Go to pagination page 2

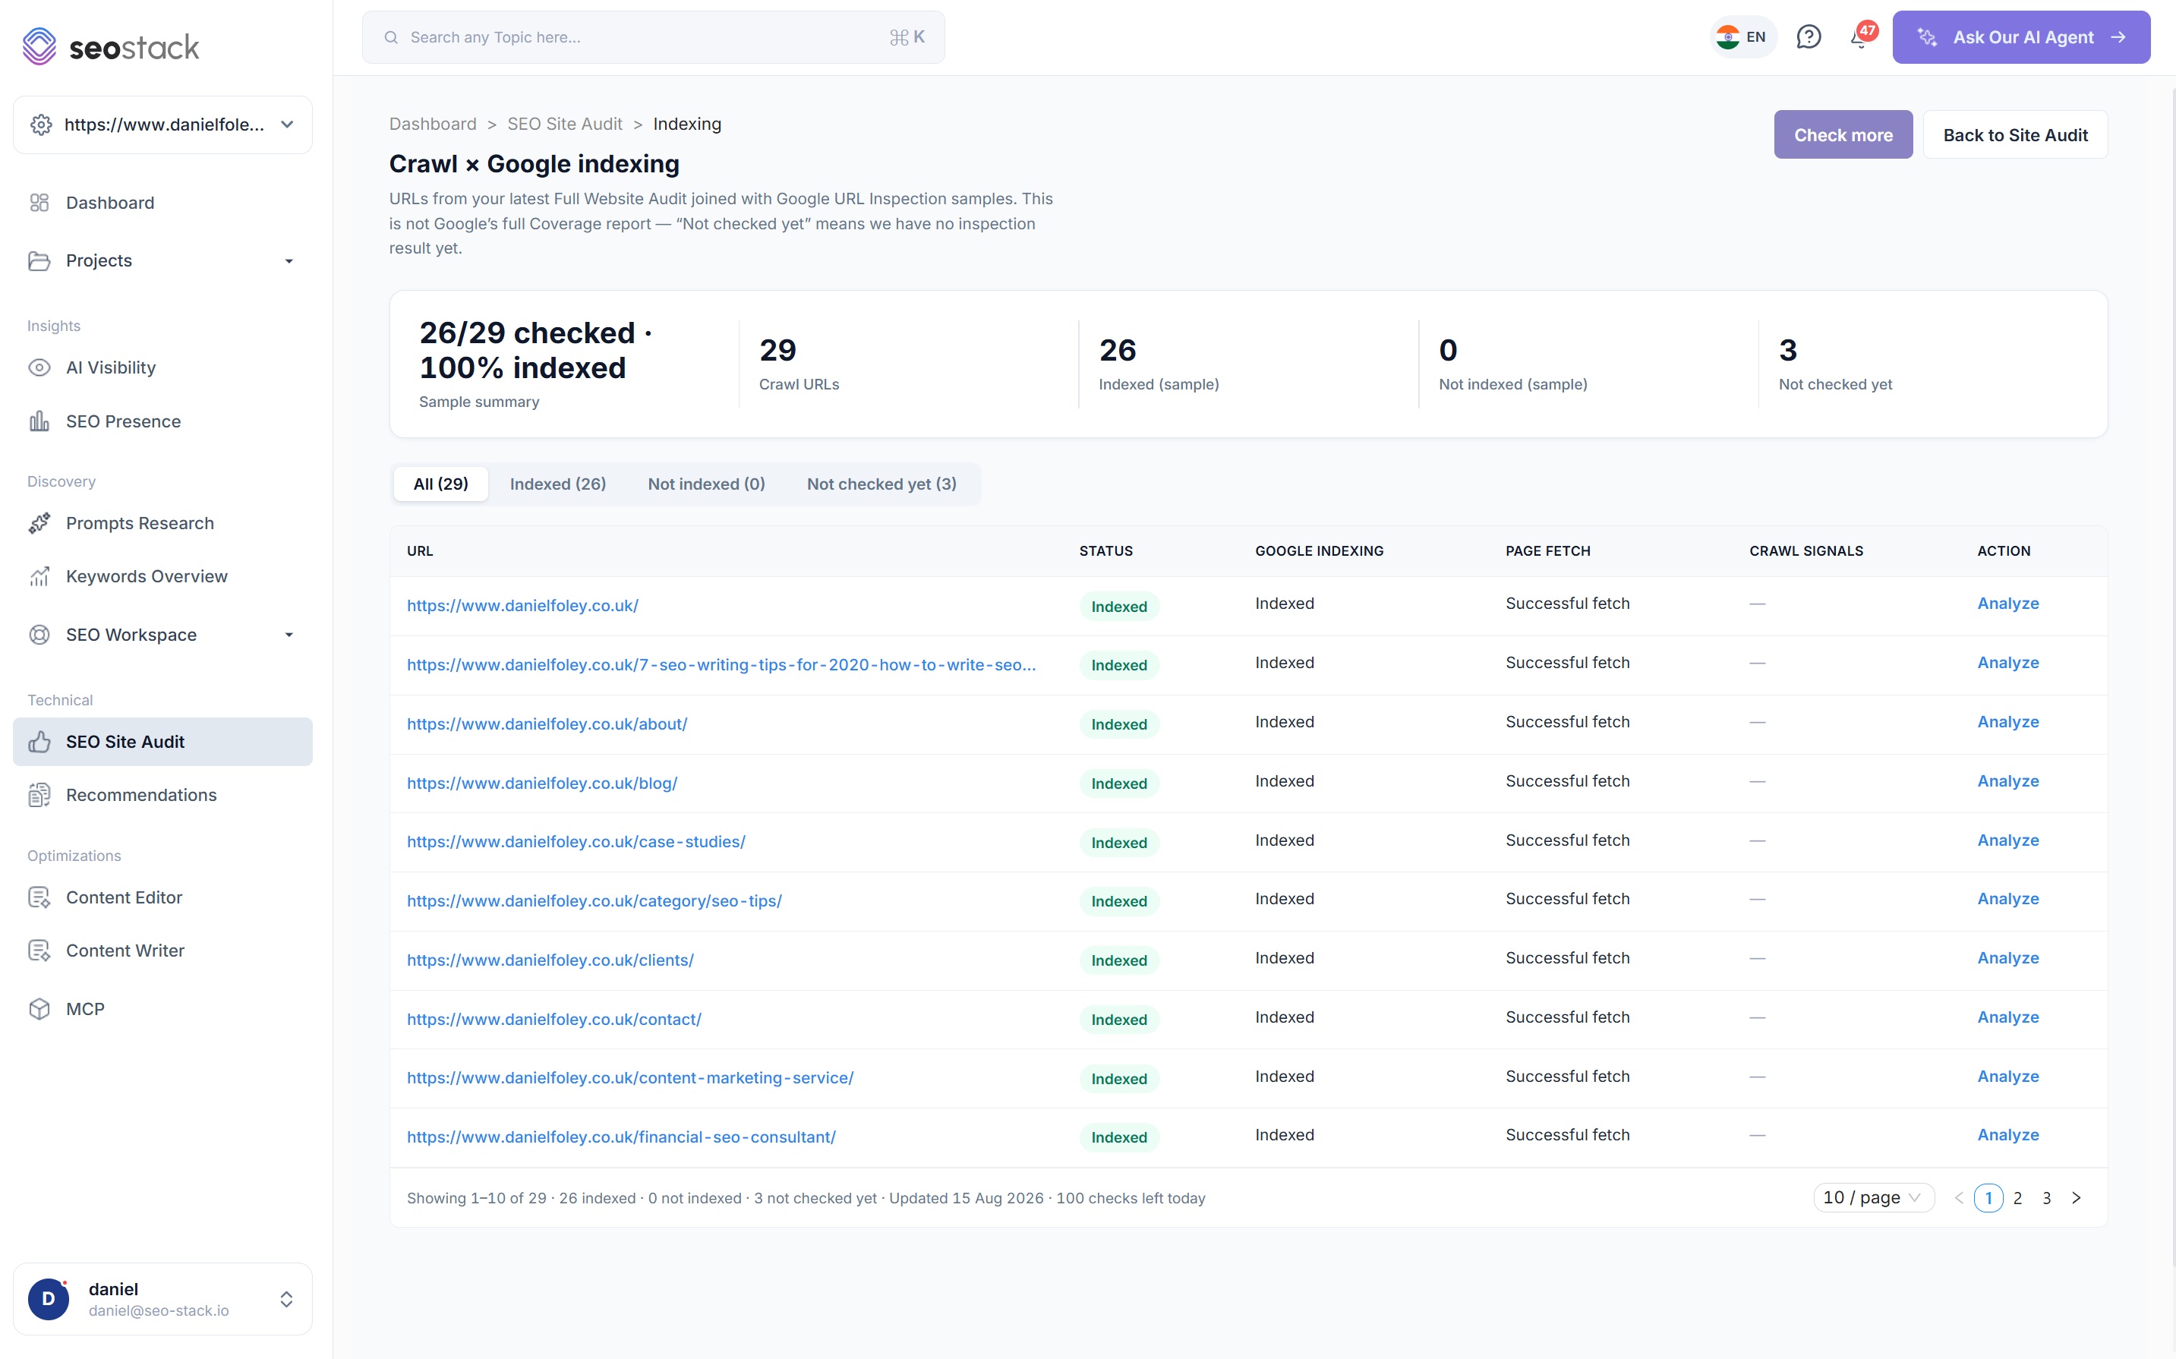2018,1198
